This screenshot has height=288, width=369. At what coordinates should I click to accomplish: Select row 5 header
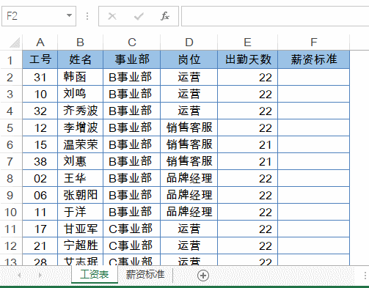tap(11, 128)
